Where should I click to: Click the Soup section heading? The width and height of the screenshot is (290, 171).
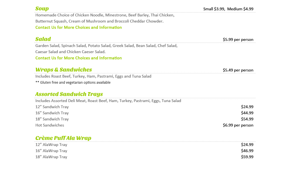[x=42, y=9]
